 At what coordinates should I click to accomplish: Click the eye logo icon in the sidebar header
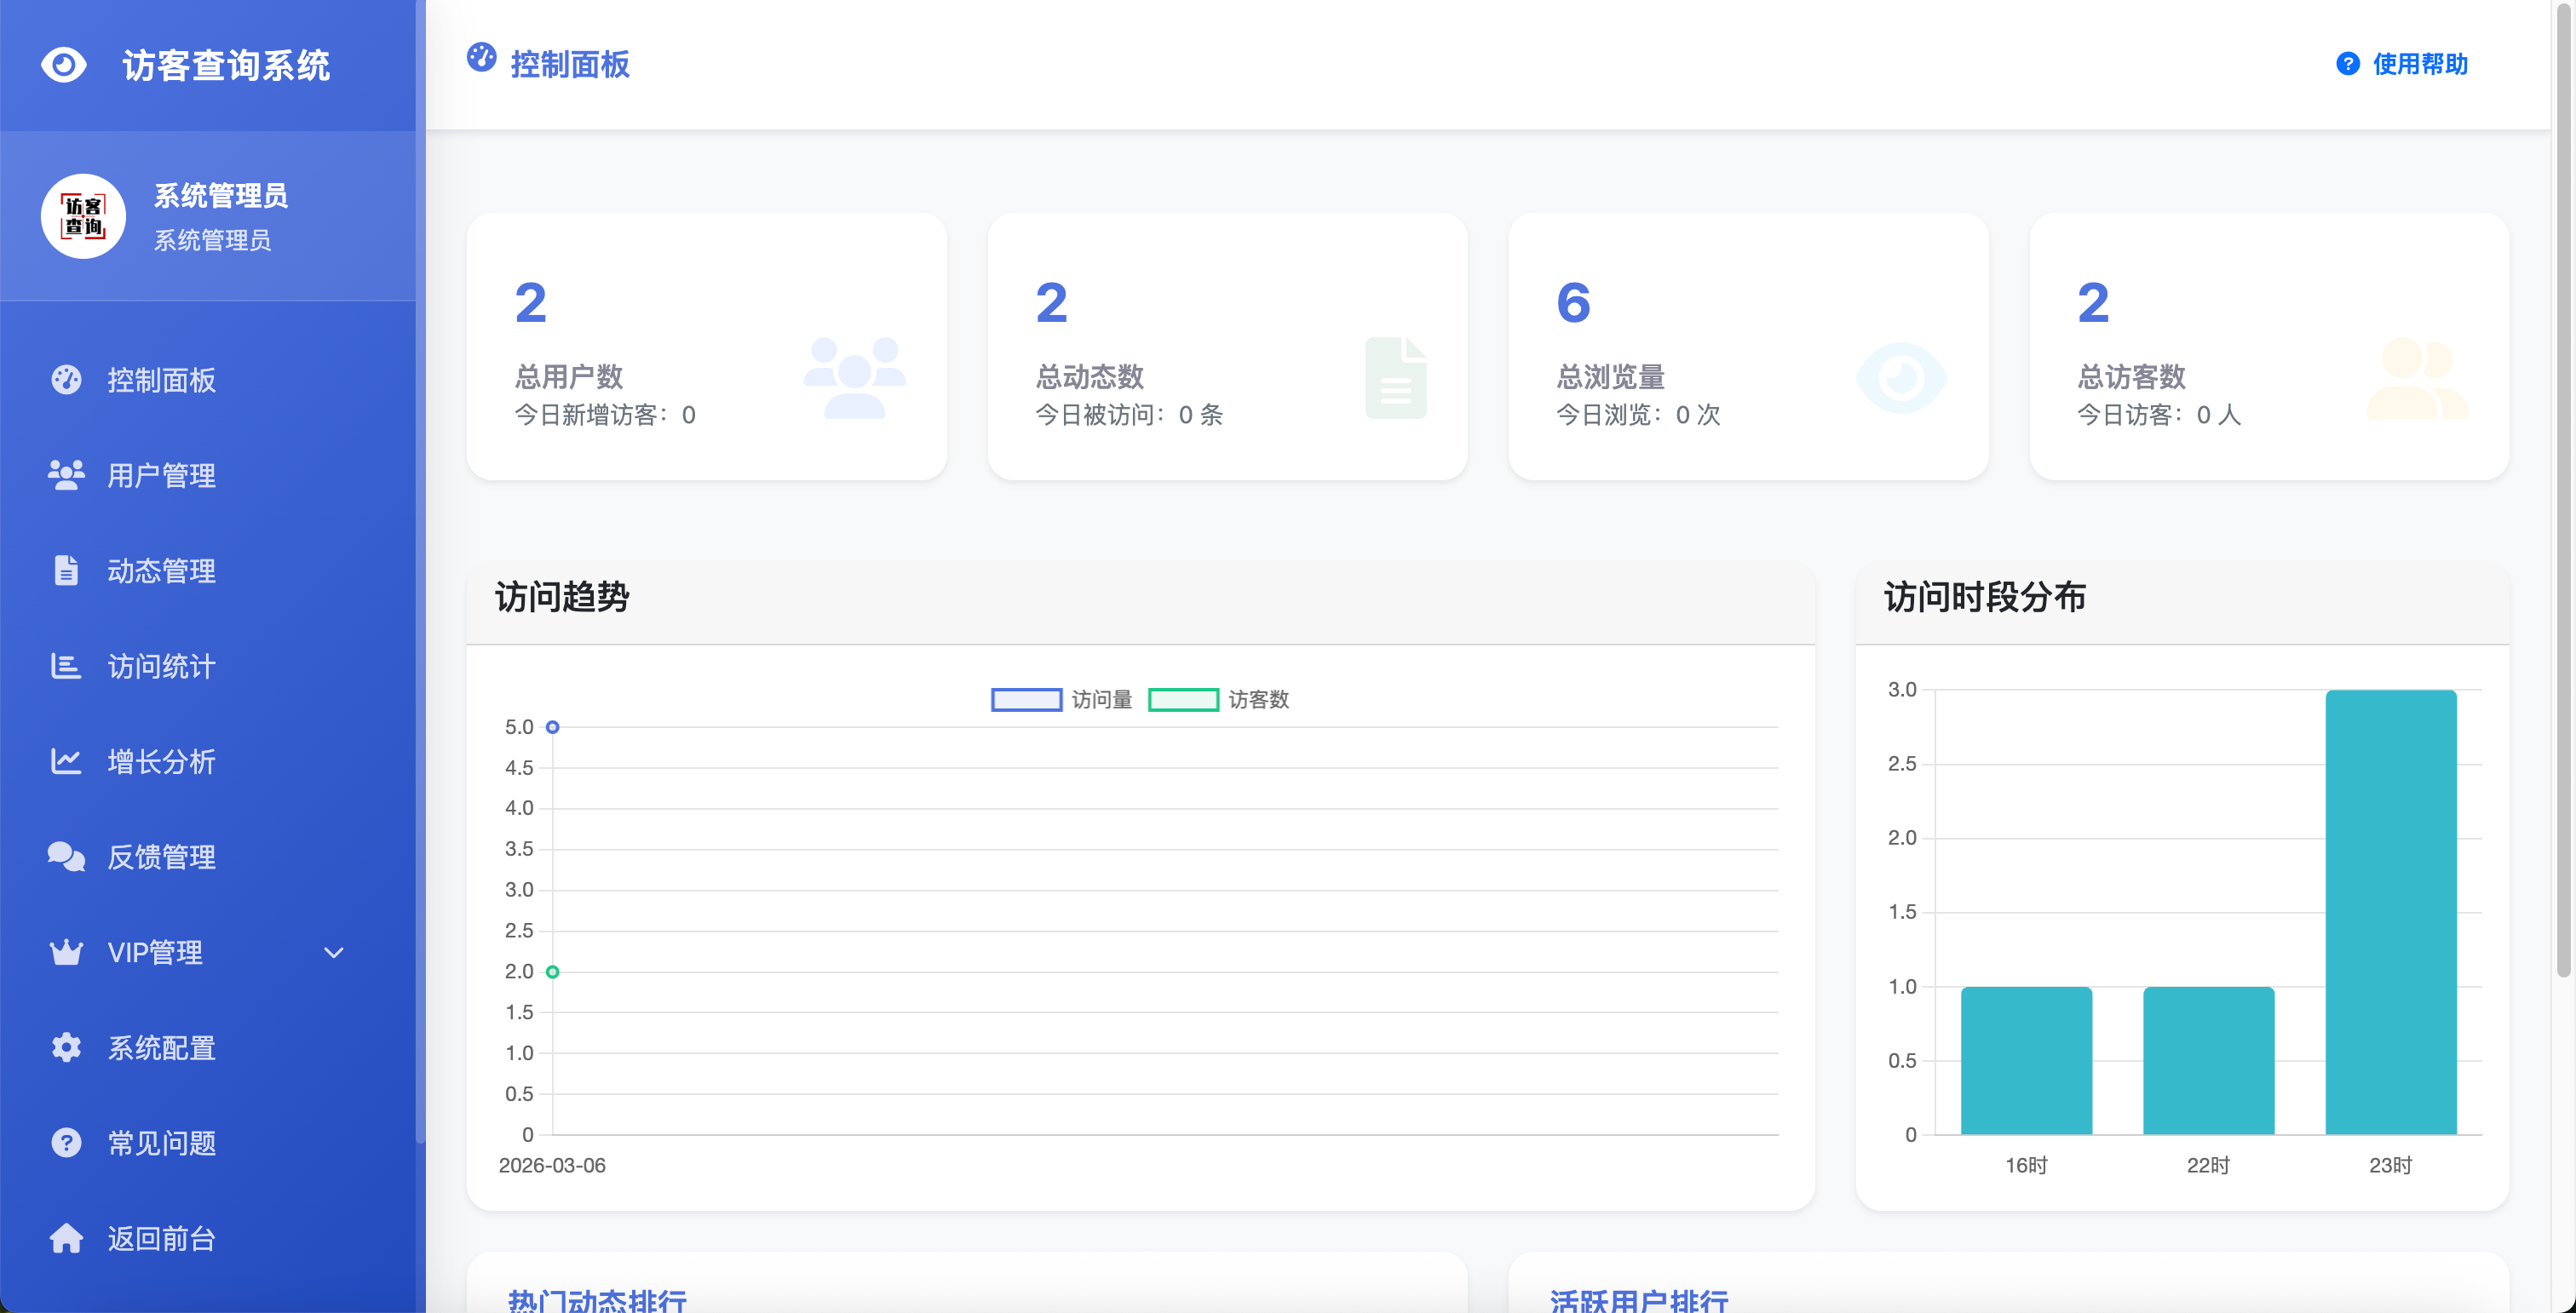pyautogui.click(x=64, y=65)
